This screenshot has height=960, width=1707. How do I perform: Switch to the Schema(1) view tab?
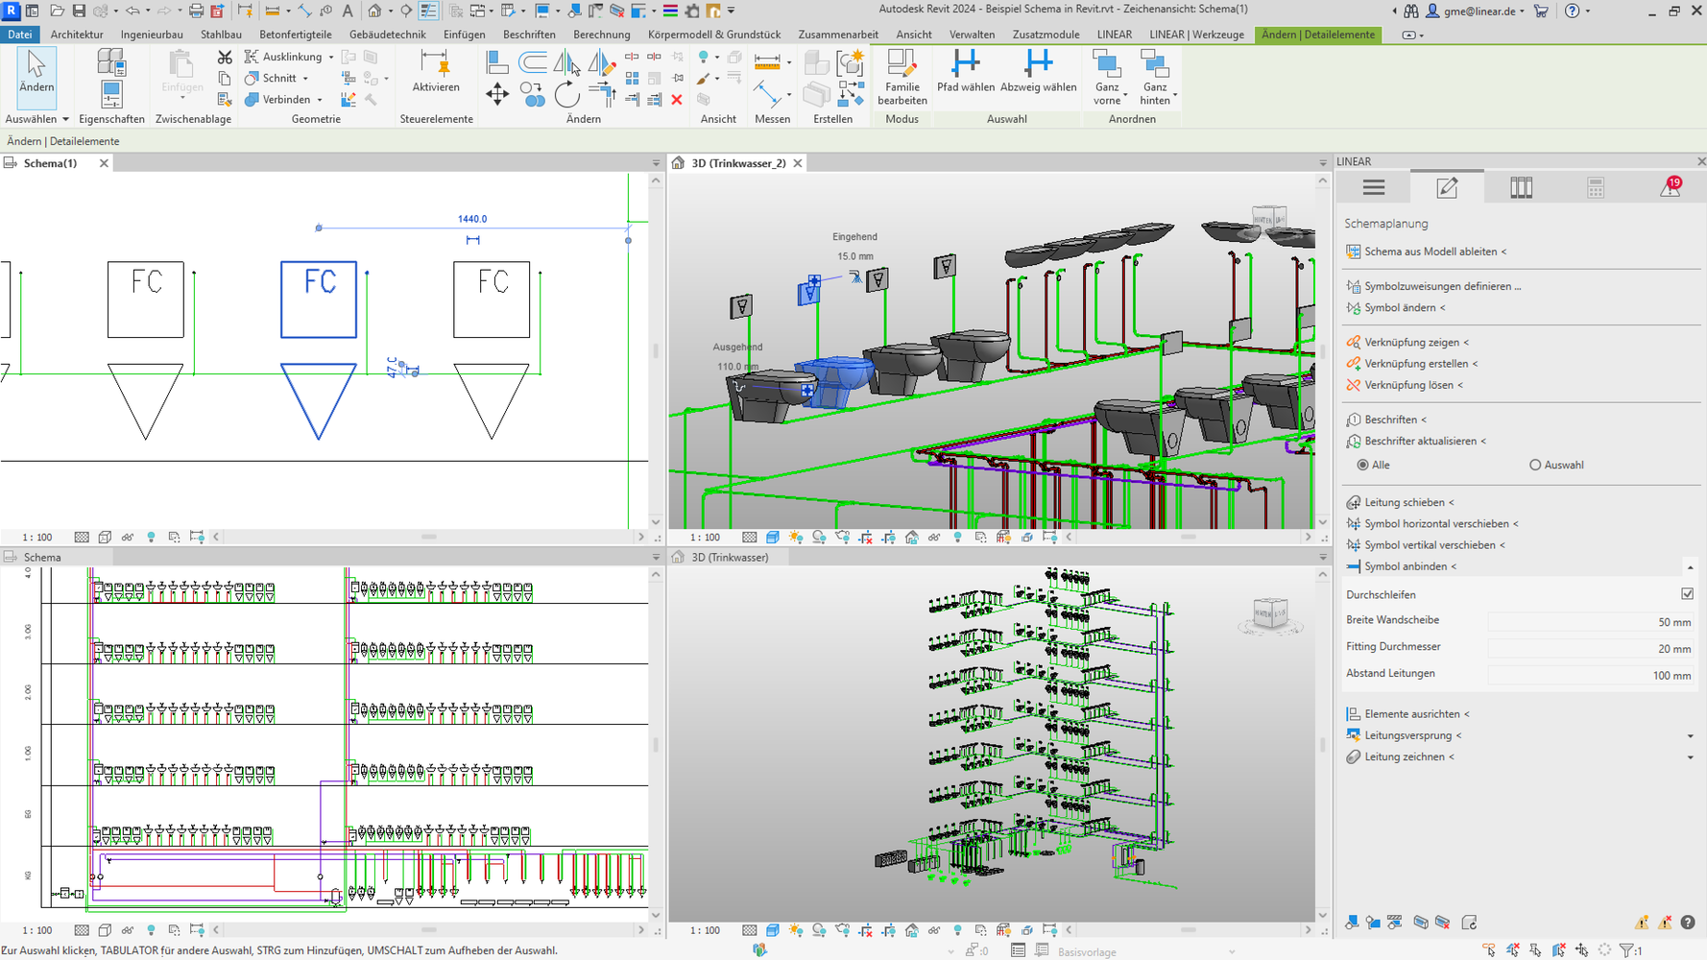[x=50, y=163]
